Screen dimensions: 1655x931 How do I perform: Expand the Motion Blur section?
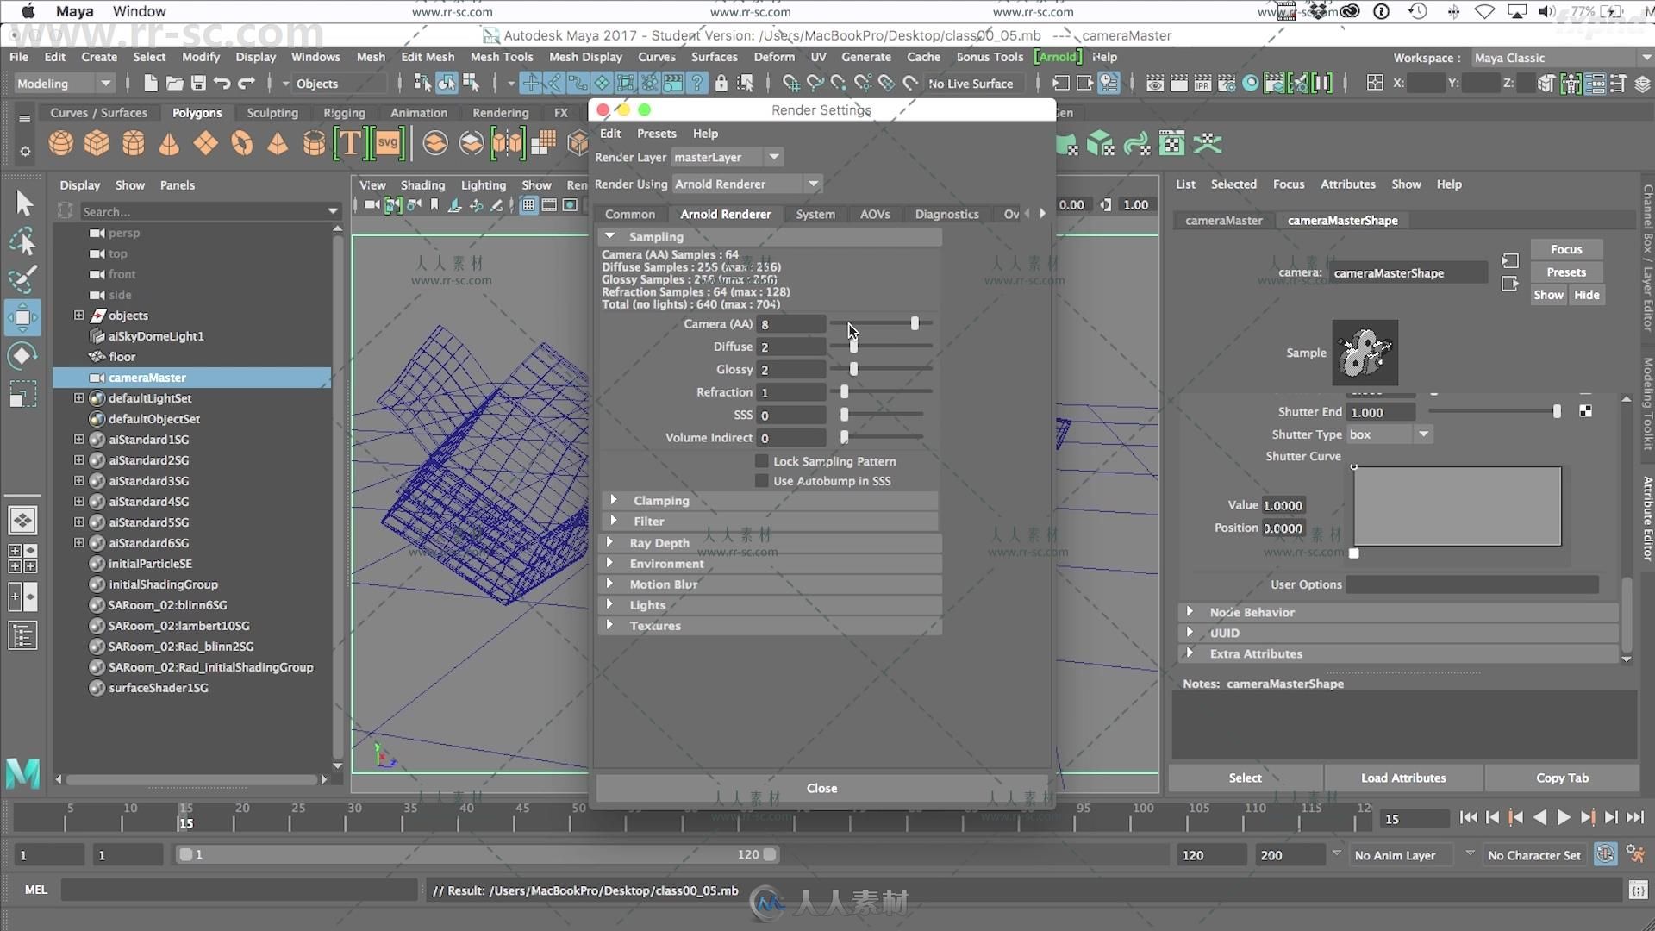[610, 584]
